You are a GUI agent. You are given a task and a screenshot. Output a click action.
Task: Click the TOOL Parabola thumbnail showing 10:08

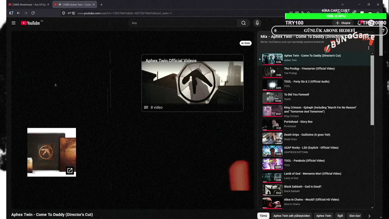273,165
